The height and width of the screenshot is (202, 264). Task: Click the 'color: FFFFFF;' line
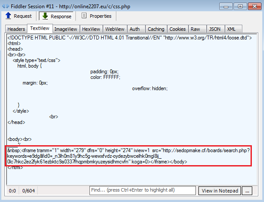(106, 77)
